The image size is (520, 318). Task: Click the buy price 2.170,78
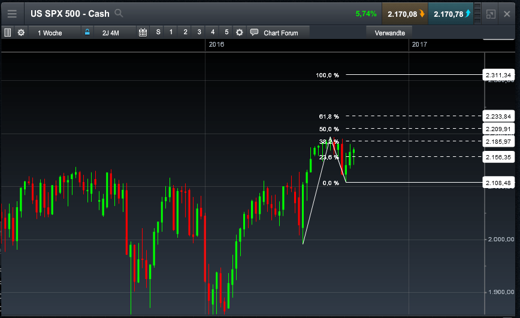point(451,14)
